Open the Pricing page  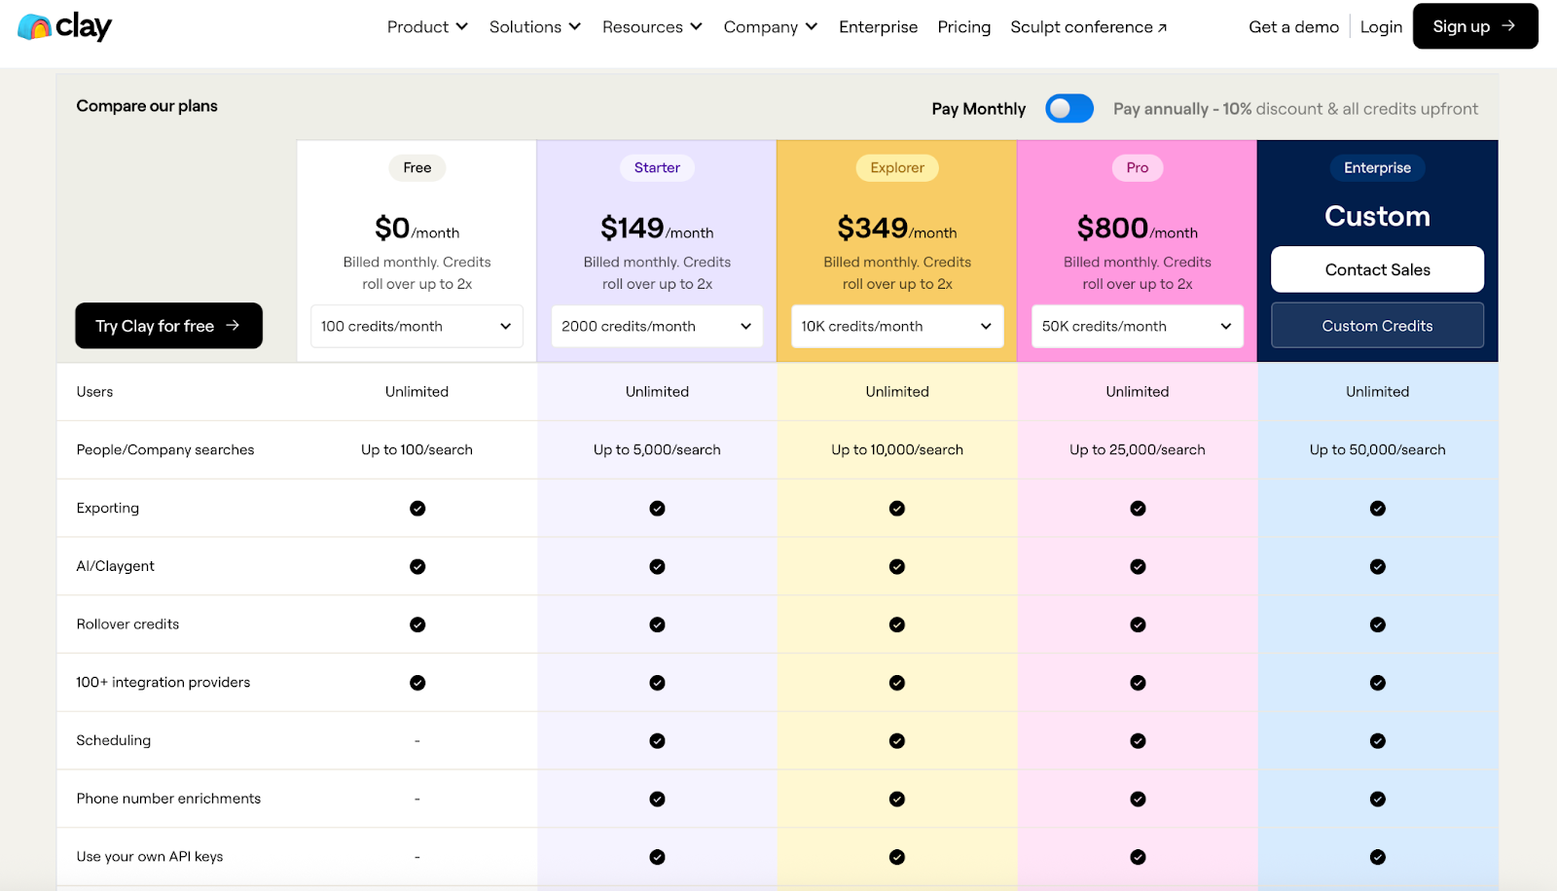[x=963, y=27]
